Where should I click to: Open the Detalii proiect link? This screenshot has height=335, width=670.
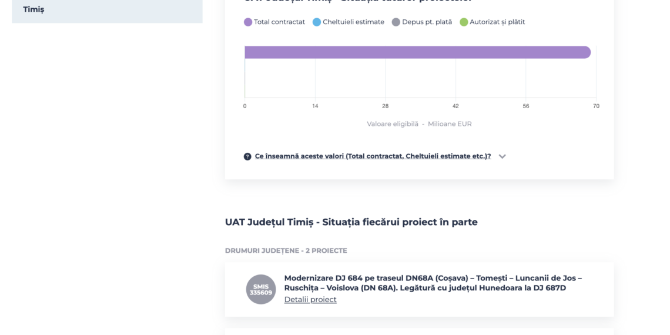pyautogui.click(x=310, y=300)
